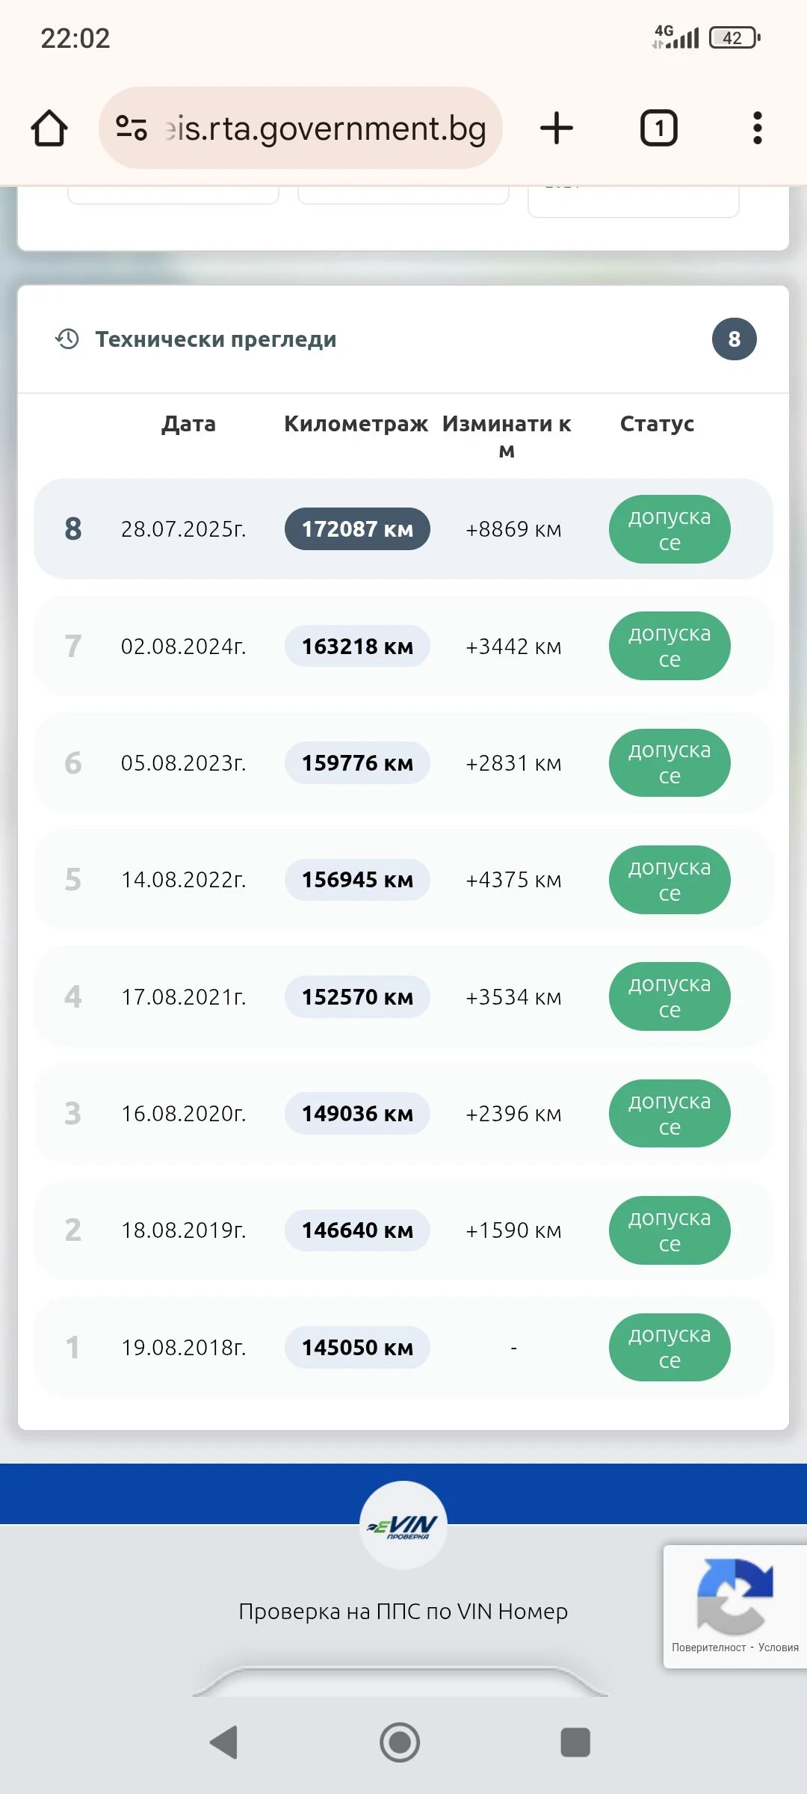This screenshot has height=1794, width=807.
Task: Tap the reCAPTCHA badge icon
Action: [734, 1596]
